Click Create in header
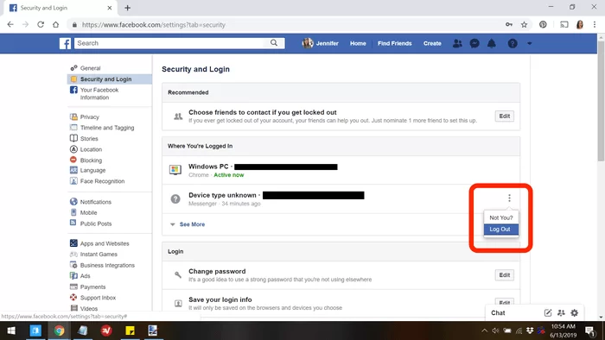This screenshot has width=605, height=340. click(x=432, y=43)
